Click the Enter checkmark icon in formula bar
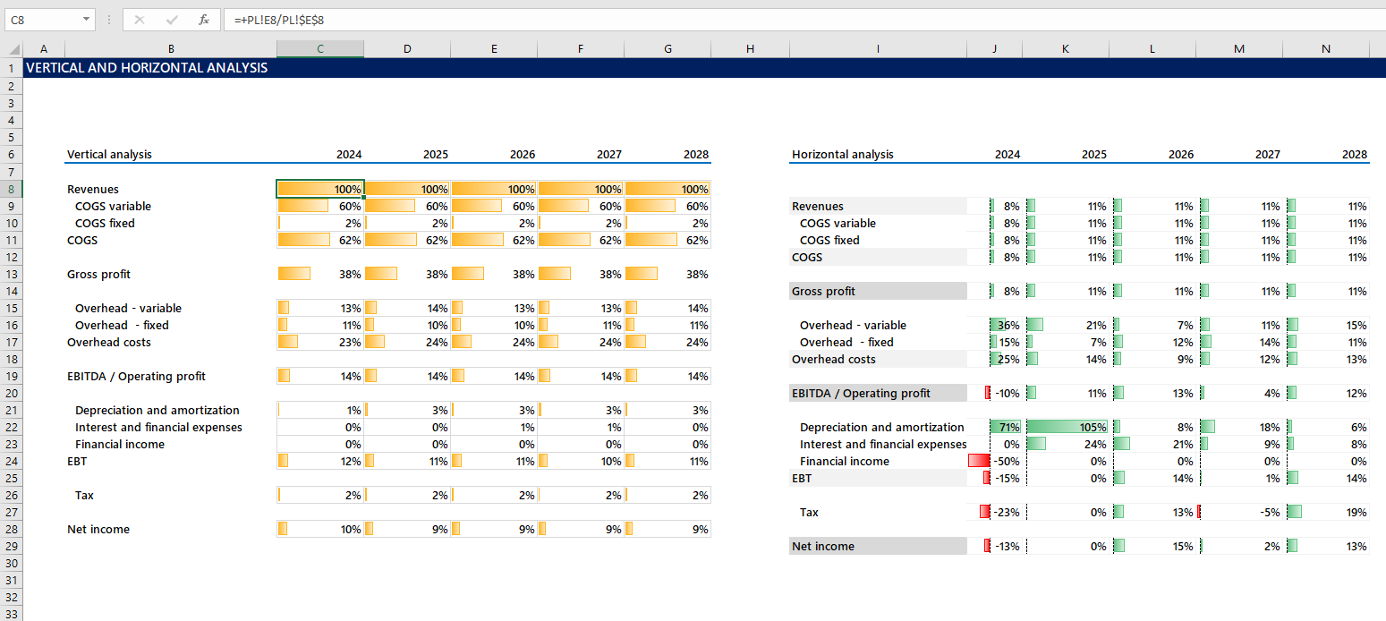 [x=172, y=19]
